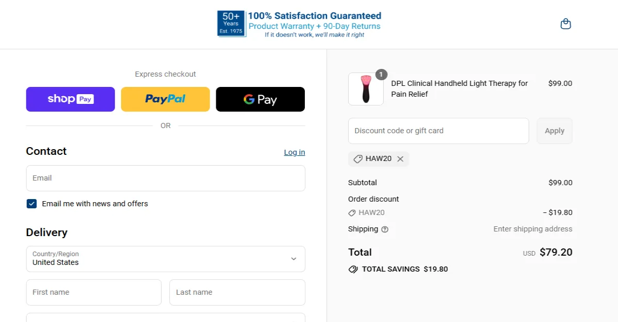Click the tag icon beside HAW20 code

358,158
